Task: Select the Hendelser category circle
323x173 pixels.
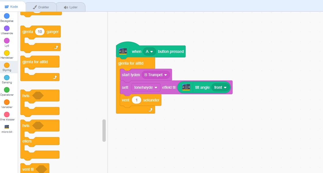Action: tap(7, 53)
